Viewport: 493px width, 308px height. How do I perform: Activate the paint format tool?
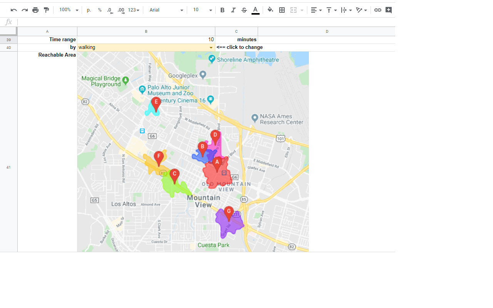[46, 10]
